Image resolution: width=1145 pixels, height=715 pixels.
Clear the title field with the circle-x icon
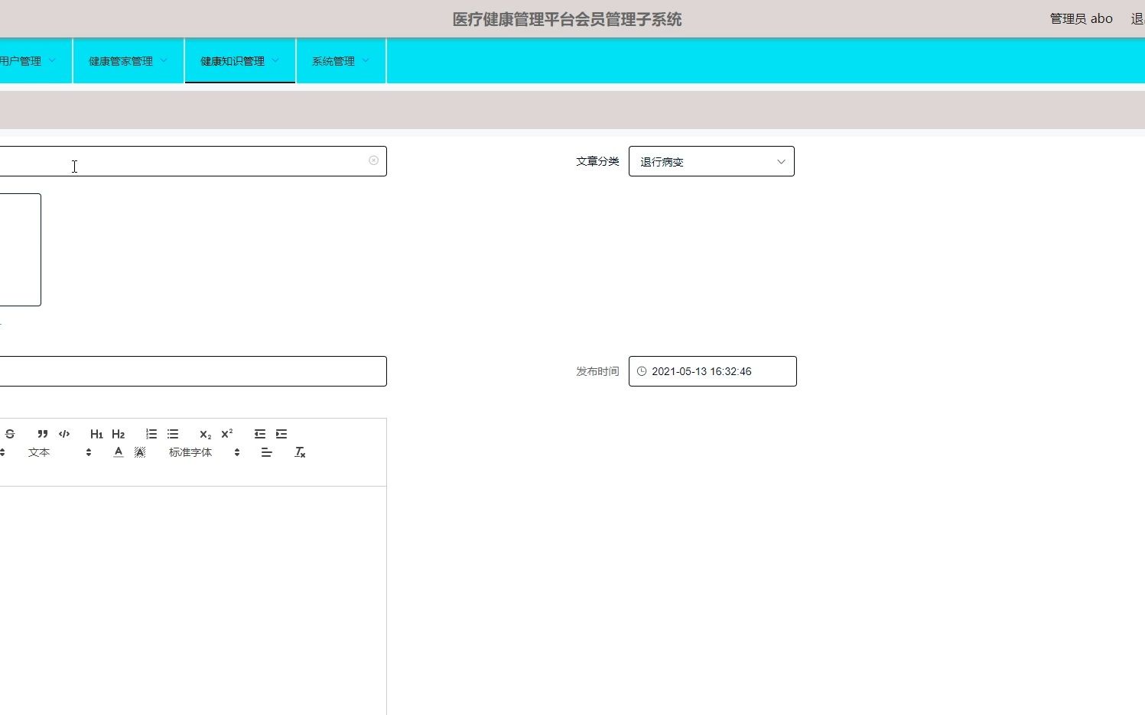pyautogui.click(x=373, y=160)
